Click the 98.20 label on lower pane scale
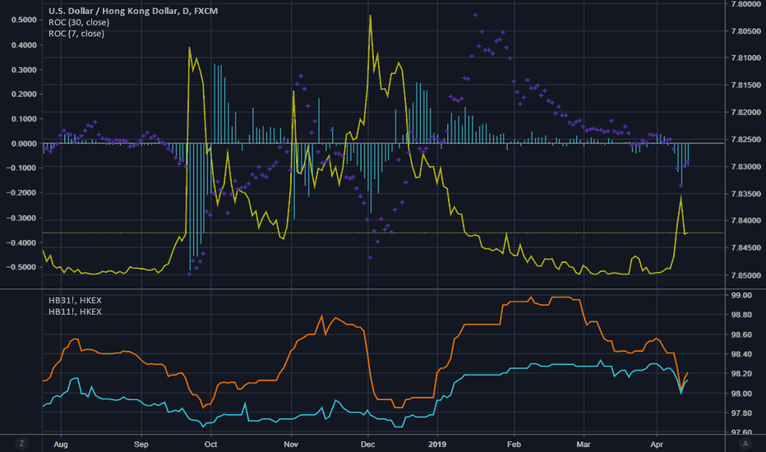Screen dimensions: 766x452 point(741,374)
